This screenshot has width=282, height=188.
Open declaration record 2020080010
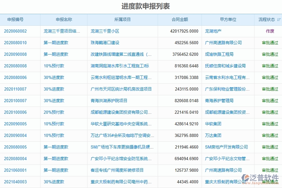[16, 43]
